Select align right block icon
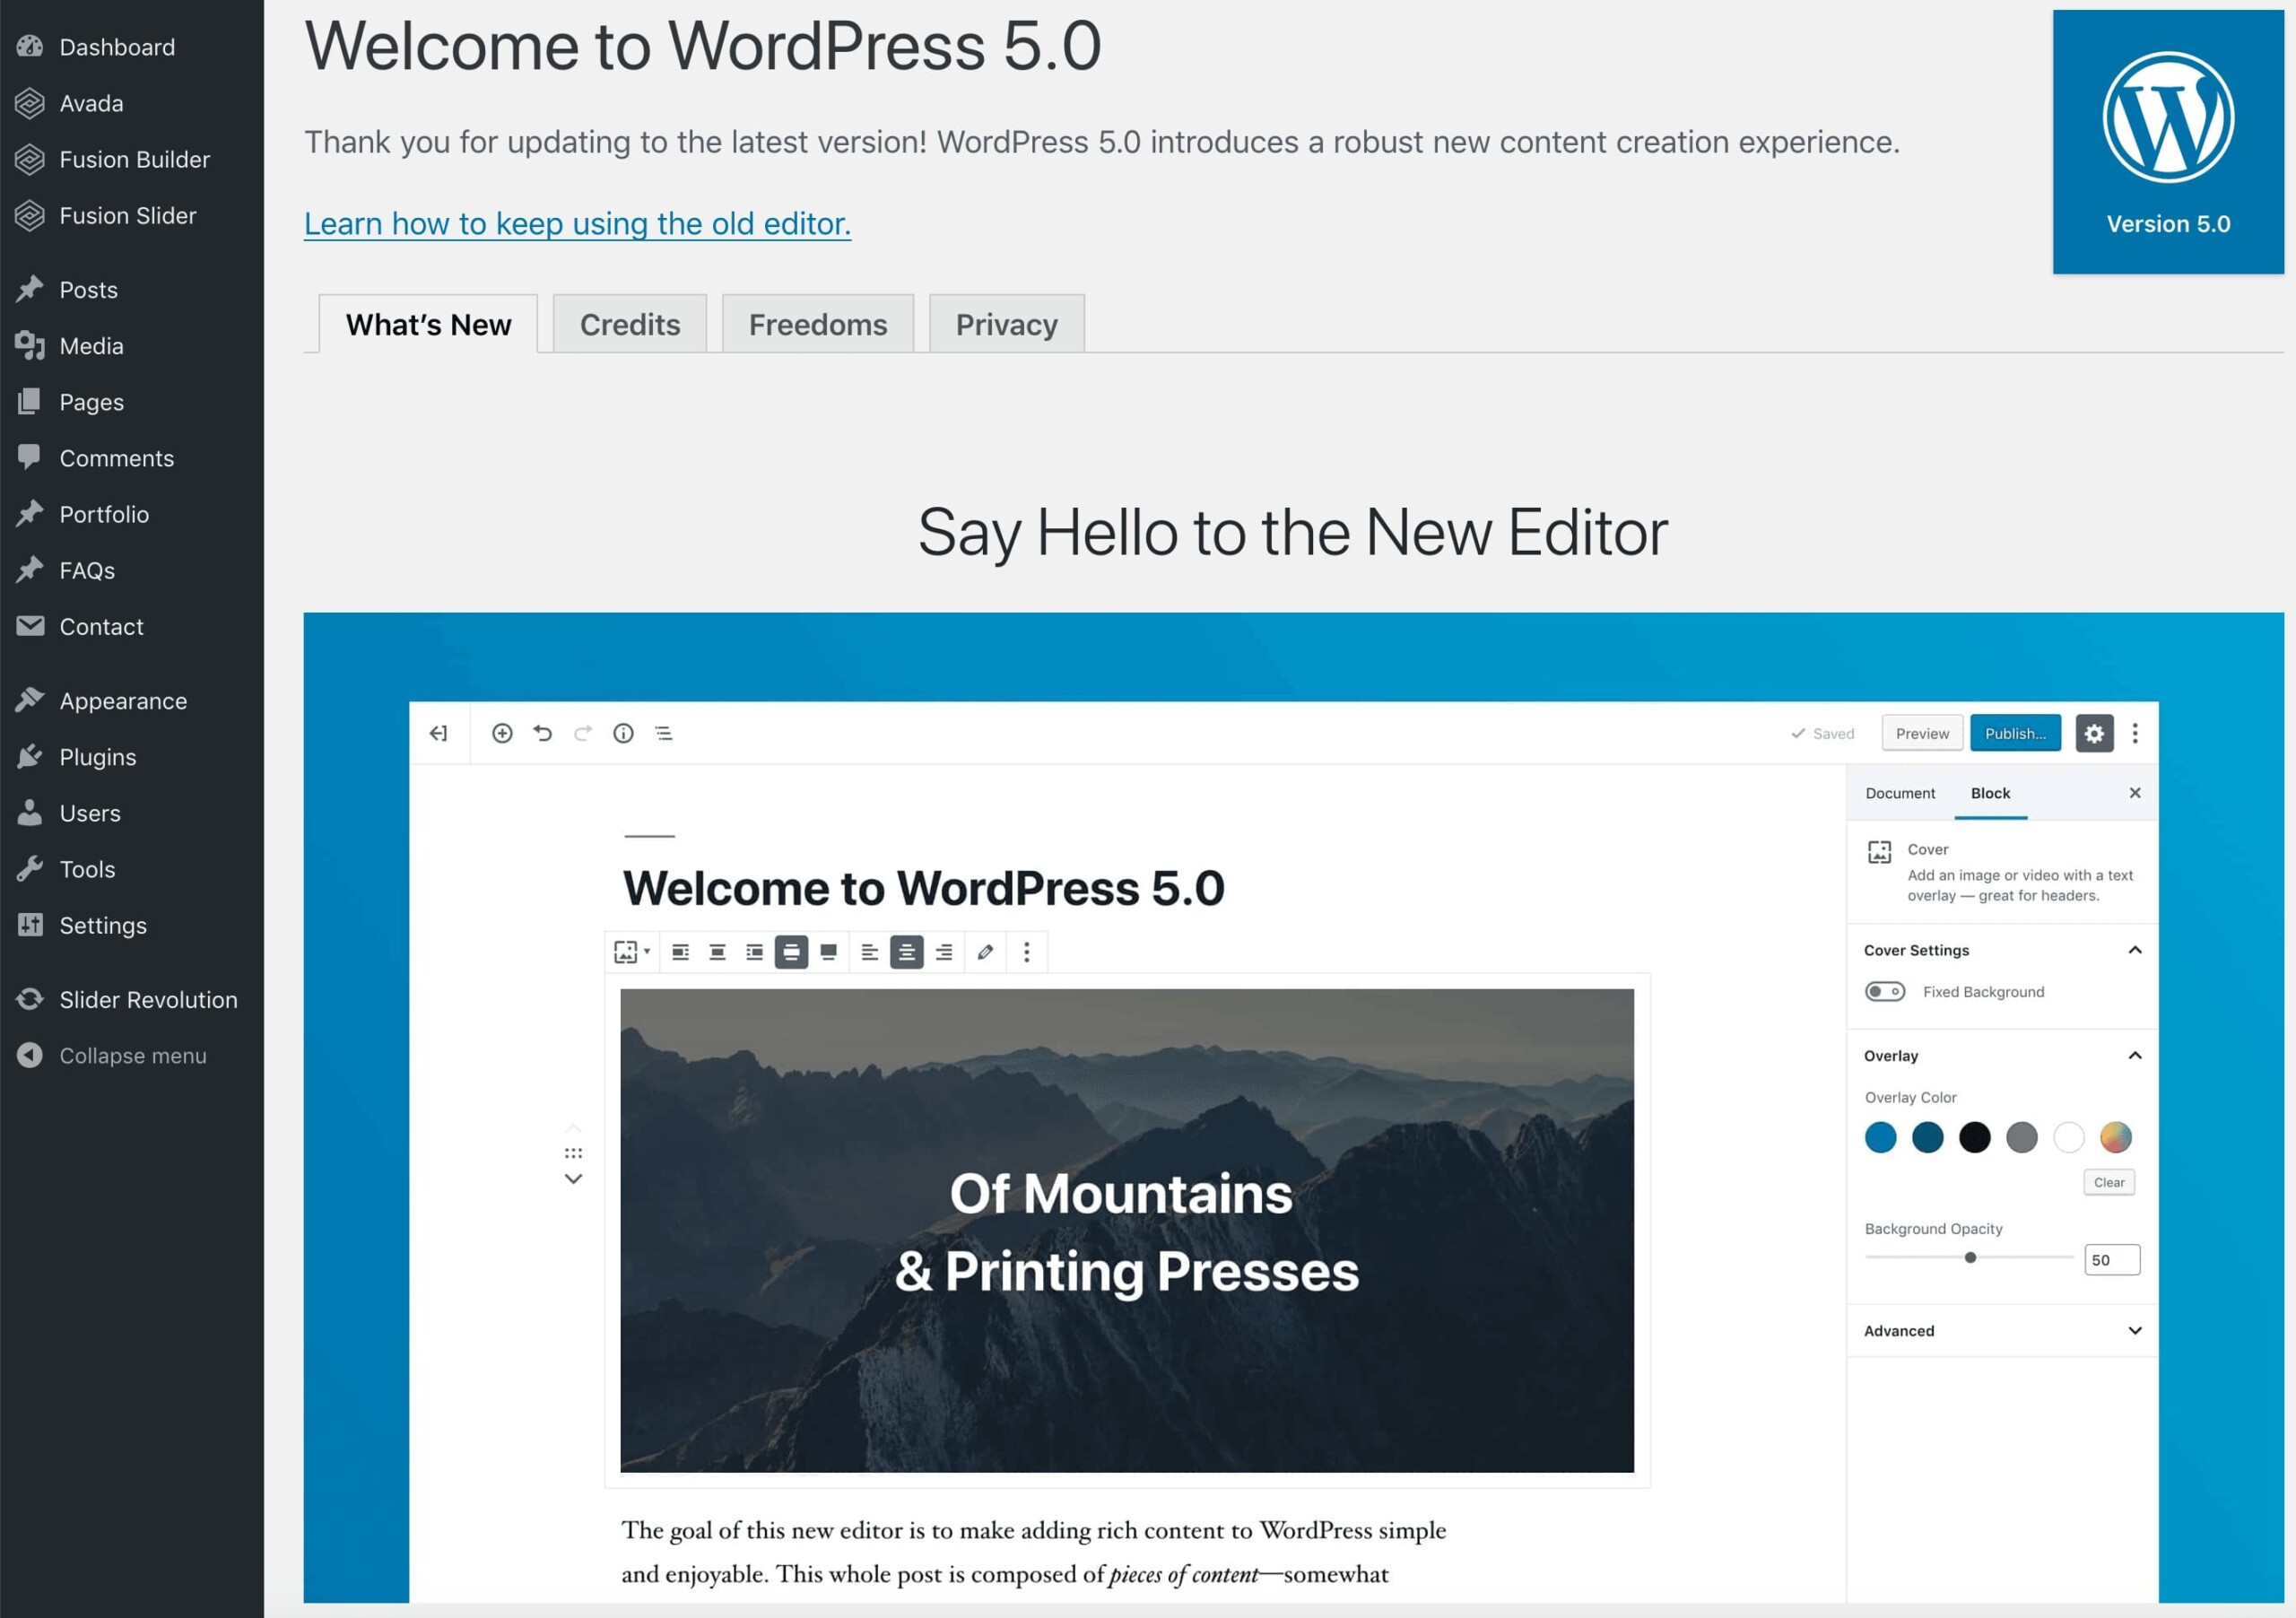This screenshot has width=2296, height=1618. tap(754, 952)
